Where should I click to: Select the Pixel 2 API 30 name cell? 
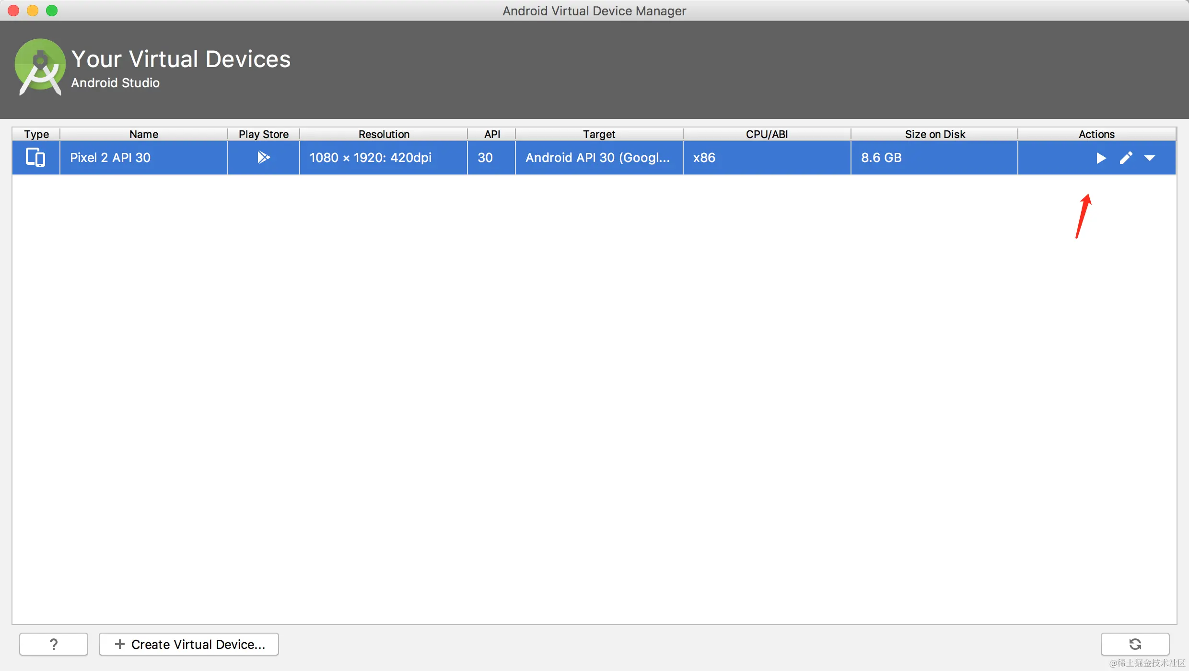(110, 158)
